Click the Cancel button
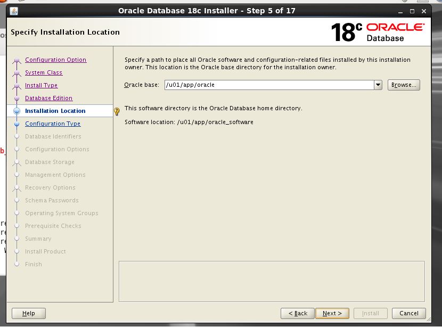 click(x=409, y=313)
